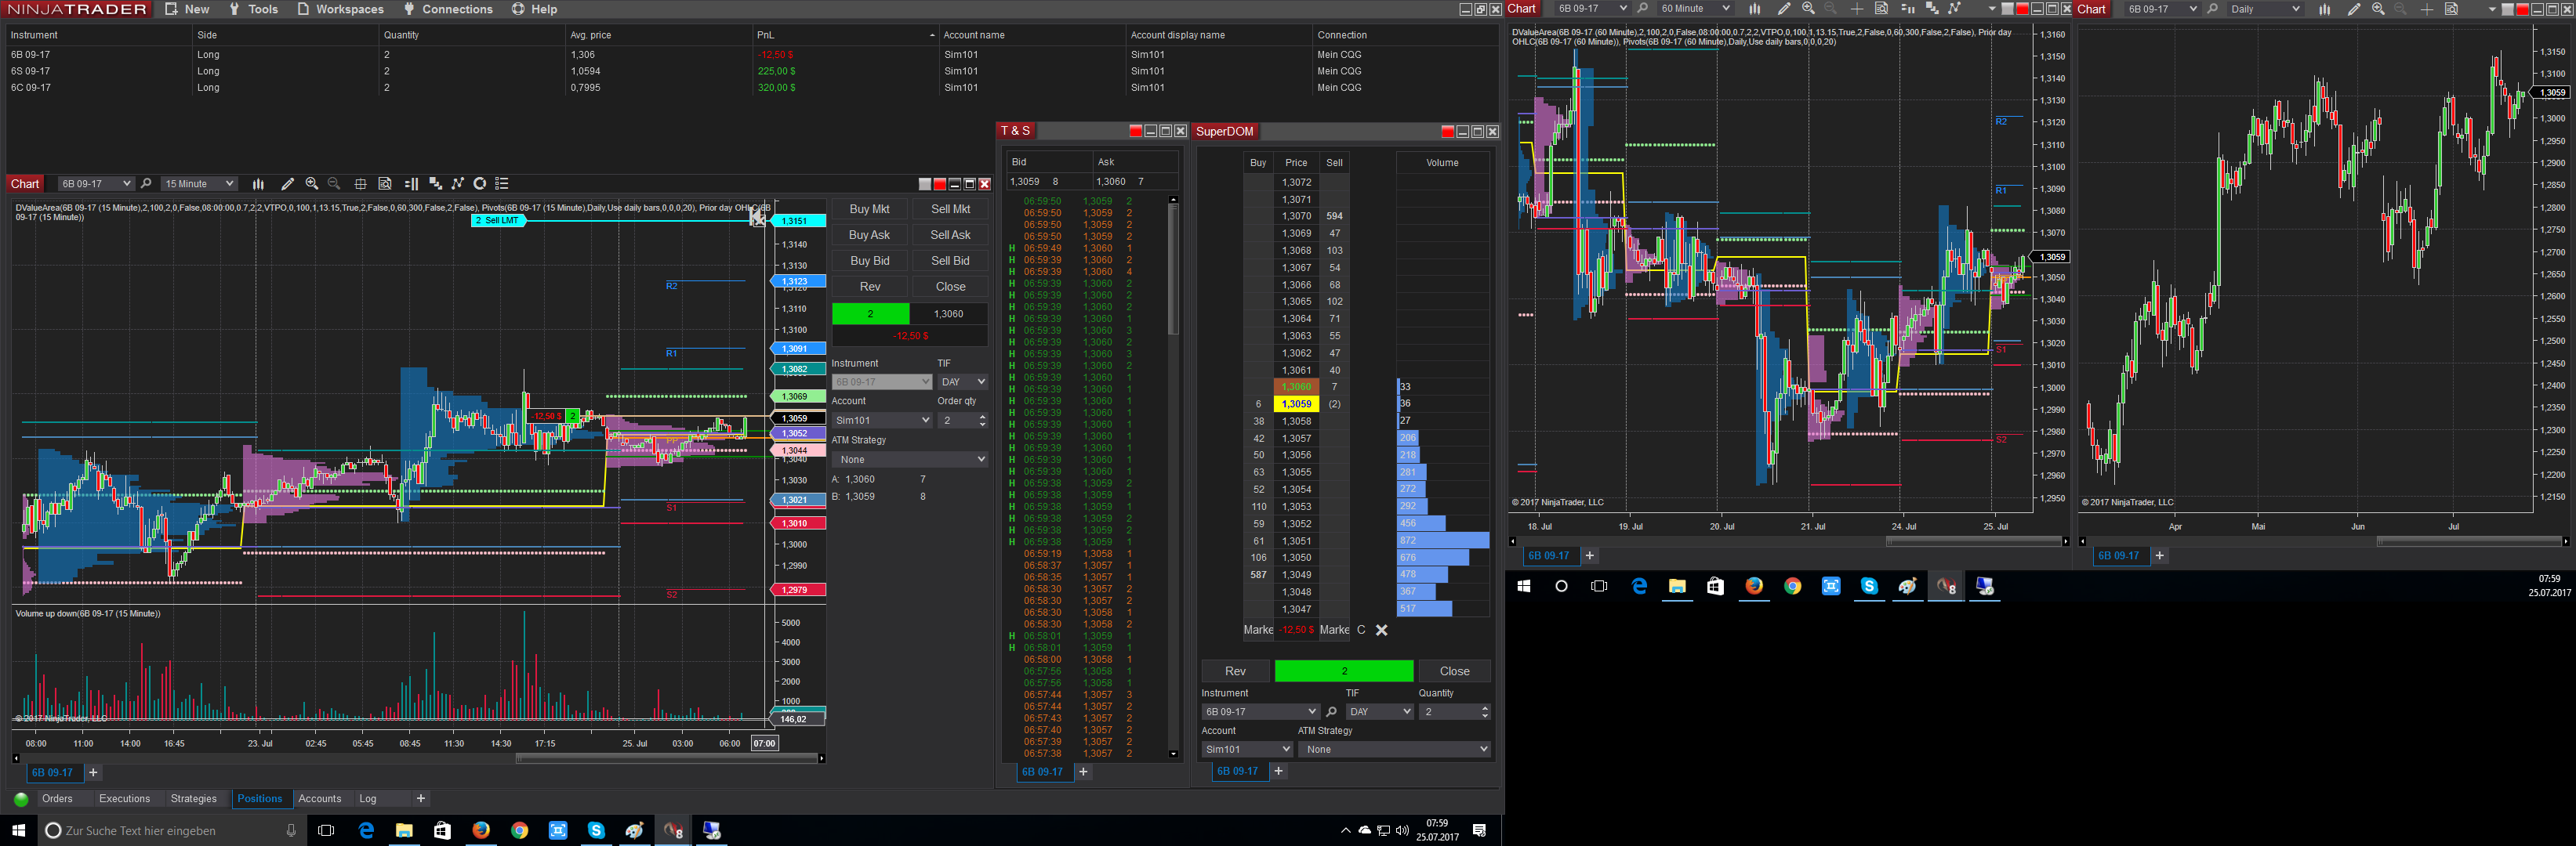Open drawing tools pencil in Daily chart
The height and width of the screenshot is (846, 2576).
tap(2354, 9)
